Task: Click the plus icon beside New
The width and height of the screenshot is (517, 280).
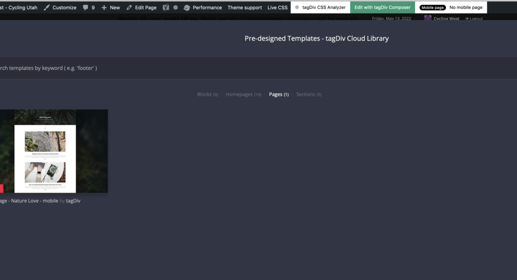Action: [x=104, y=8]
